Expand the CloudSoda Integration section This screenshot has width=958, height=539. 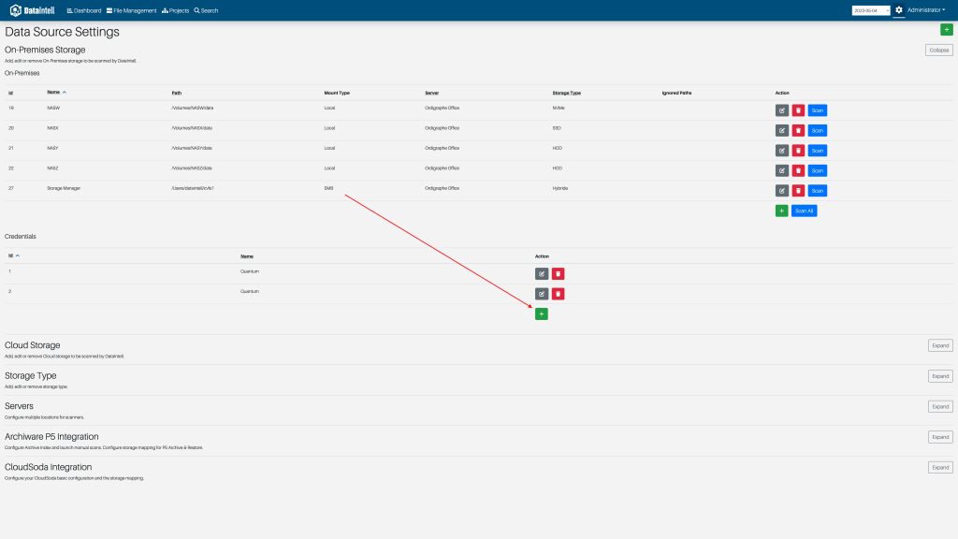point(940,468)
